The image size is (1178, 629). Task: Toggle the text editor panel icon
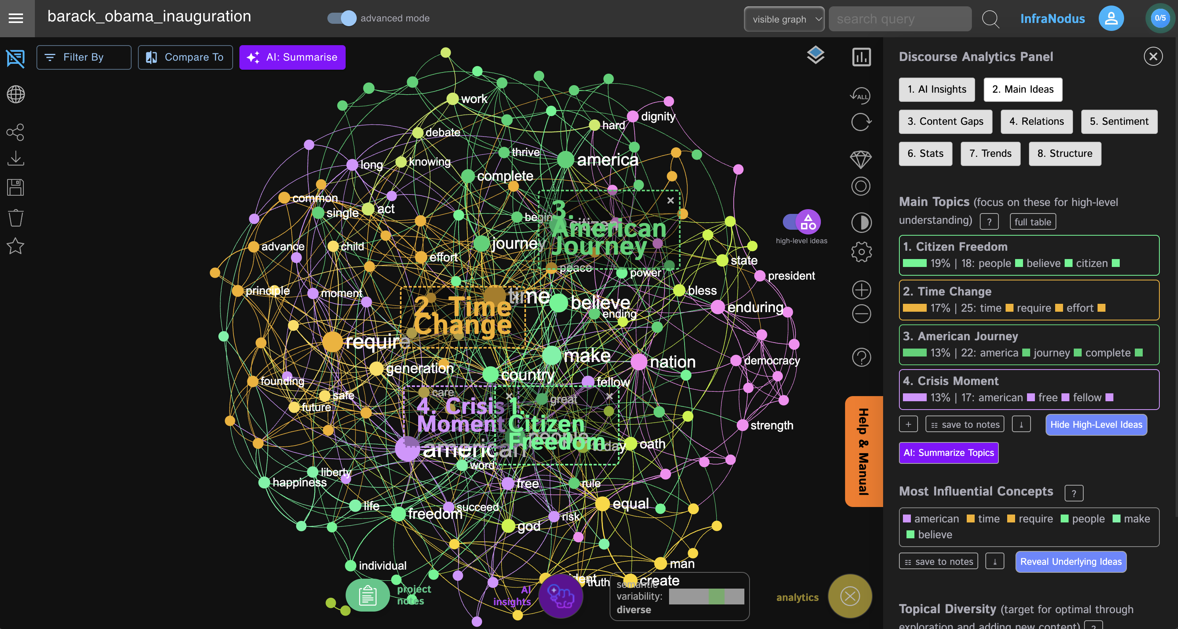click(x=15, y=59)
